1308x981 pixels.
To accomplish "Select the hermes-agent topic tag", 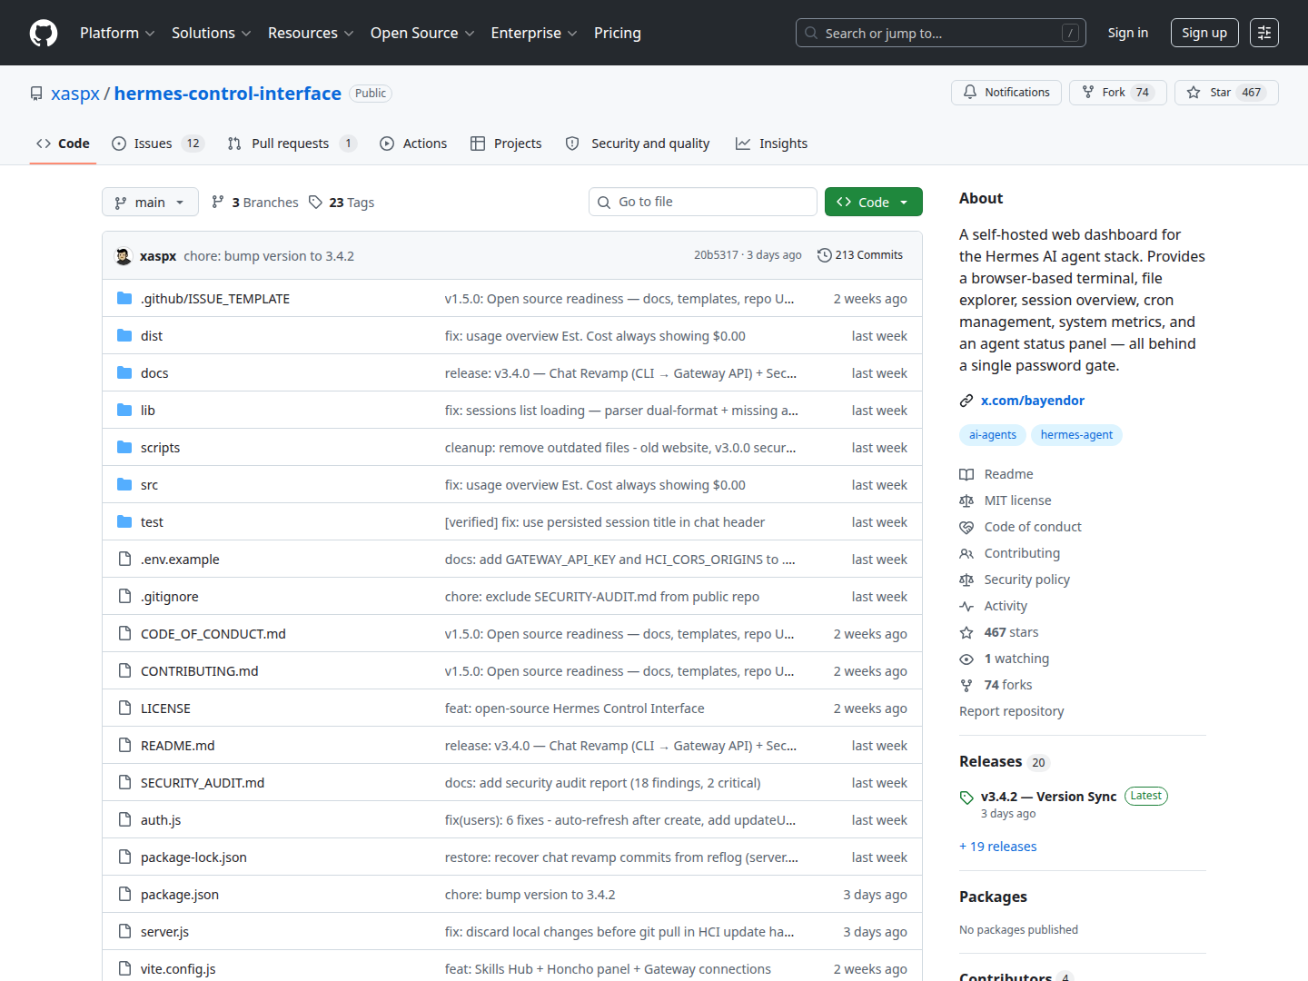I will point(1076,435).
